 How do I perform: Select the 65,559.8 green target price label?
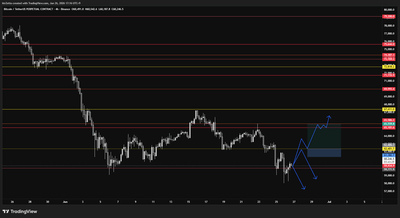tap(389, 124)
